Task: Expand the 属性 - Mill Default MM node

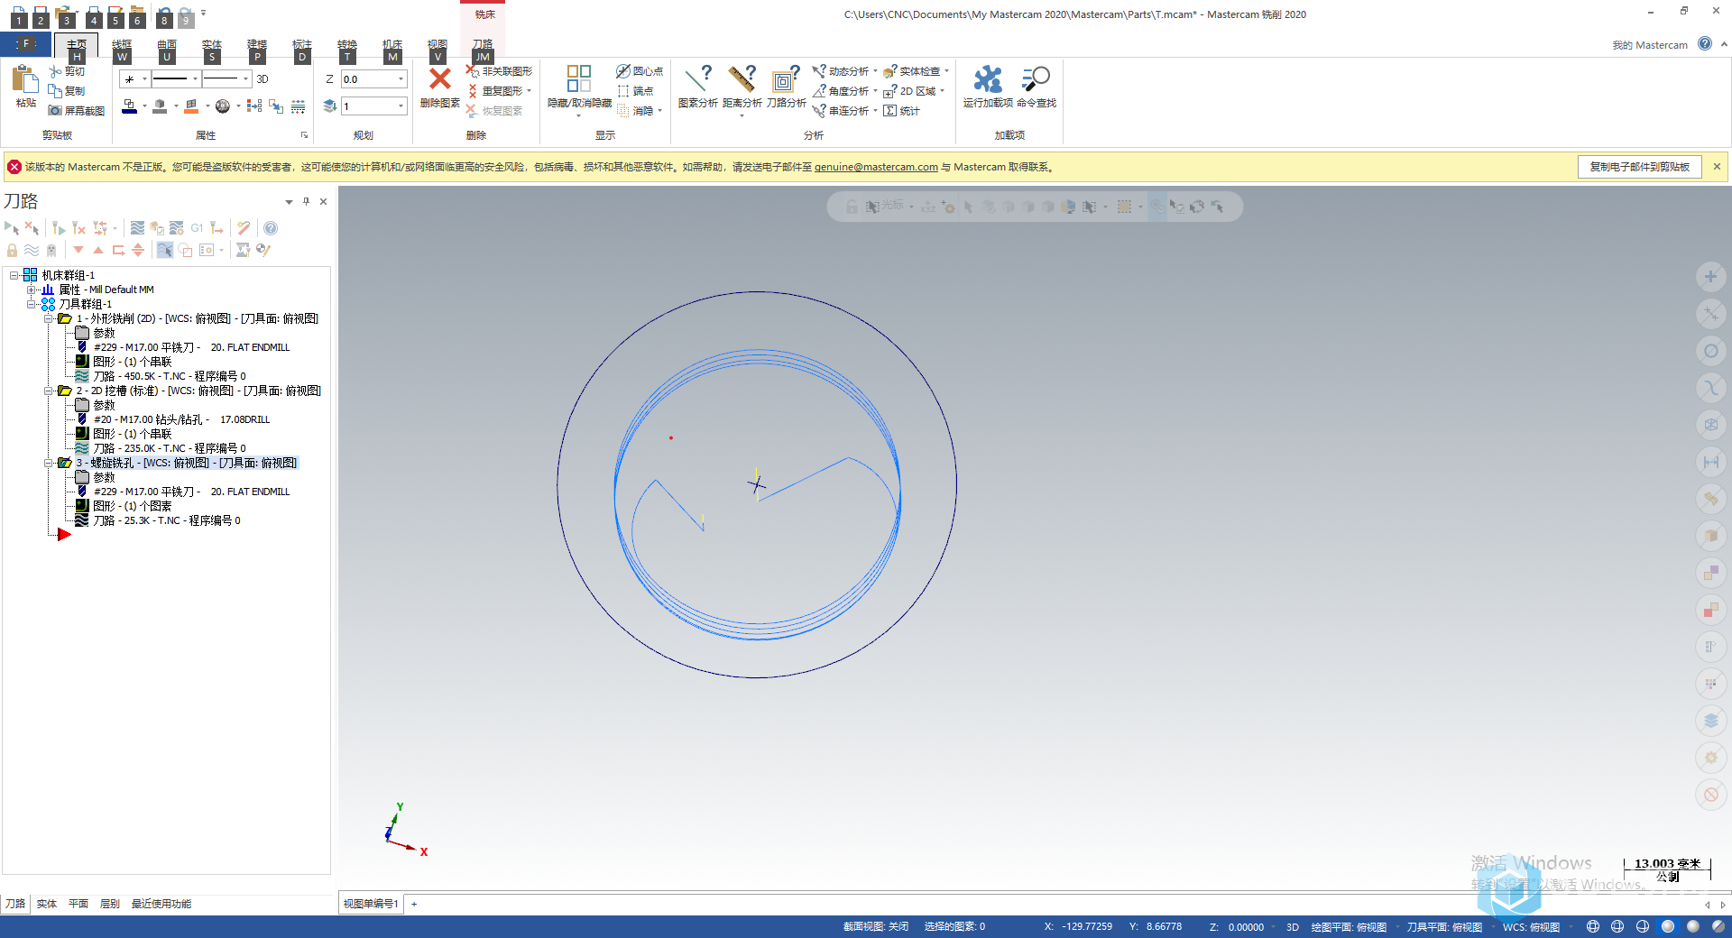Action: [31, 290]
